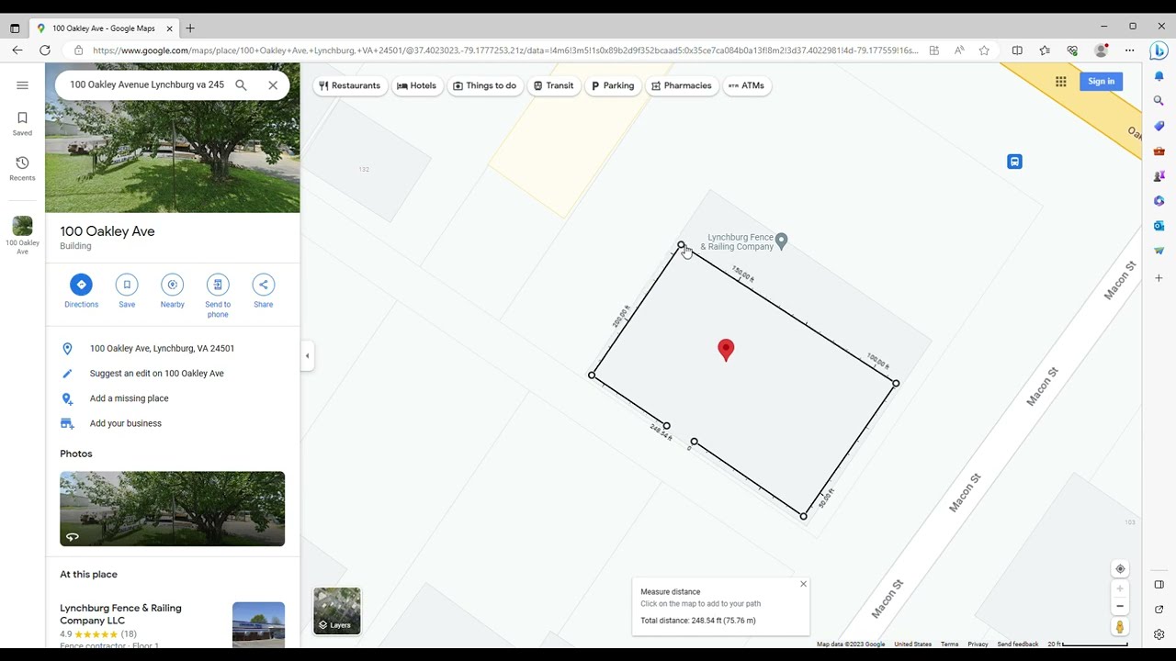Screen dimensions: 1176x661
Task: Open Microsoft 365 in the Edge sidebar
Action: pyautogui.click(x=1159, y=201)
